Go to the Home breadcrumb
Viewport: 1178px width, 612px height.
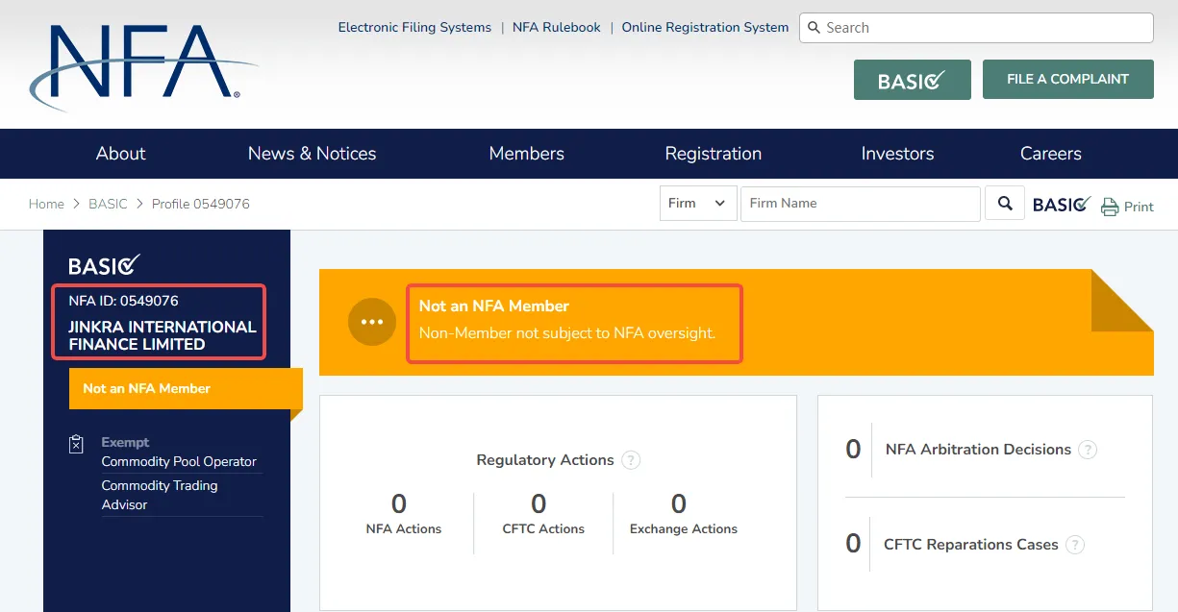(x=46, y=204)
